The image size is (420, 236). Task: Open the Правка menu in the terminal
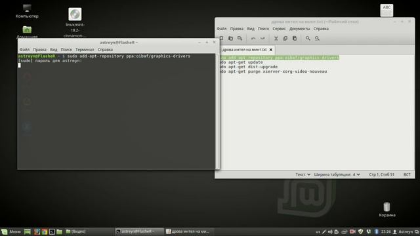39,50
